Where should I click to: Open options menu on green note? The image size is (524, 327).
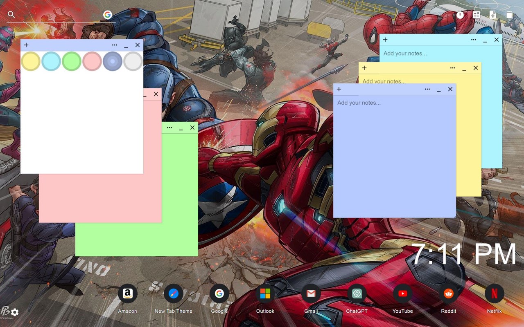tap(169, 128)
